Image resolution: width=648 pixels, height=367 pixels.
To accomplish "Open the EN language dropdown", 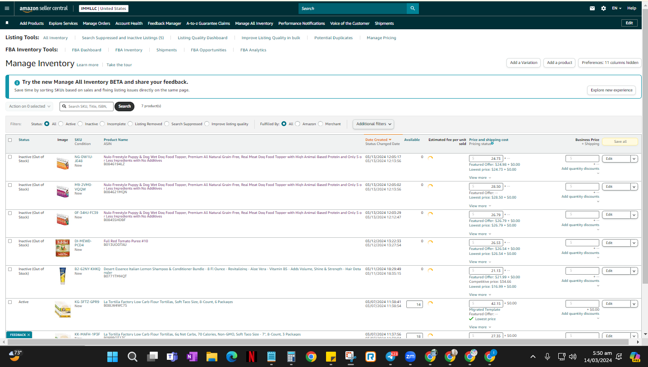I will coord(616,8).
